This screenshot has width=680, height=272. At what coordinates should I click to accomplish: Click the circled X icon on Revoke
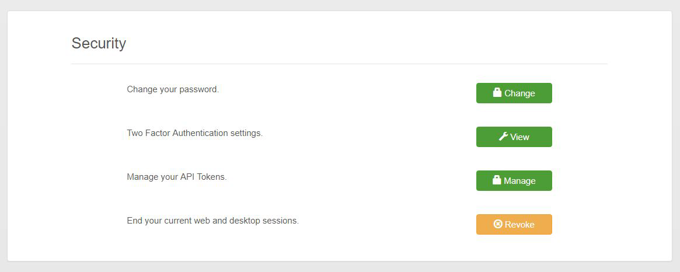498,224
